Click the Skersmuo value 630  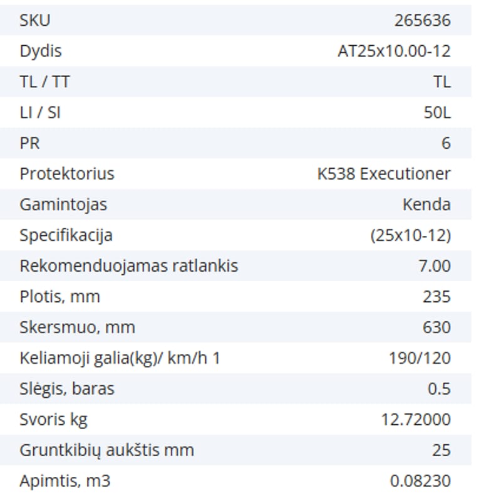pyautogui.click(x=437, y=328)
